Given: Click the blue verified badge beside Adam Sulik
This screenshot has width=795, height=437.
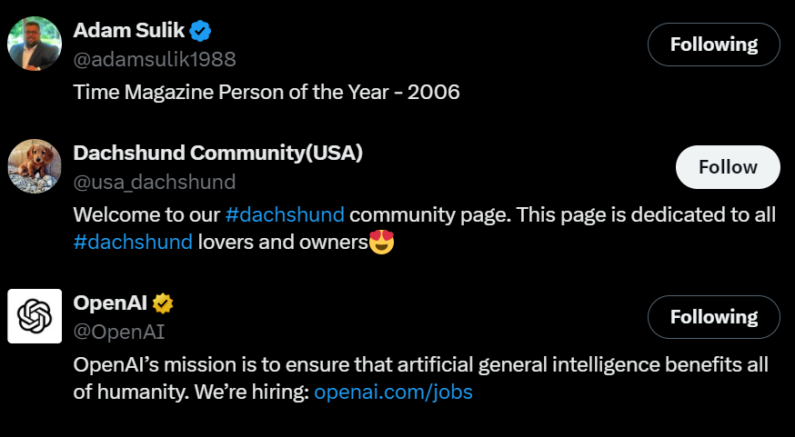Looking at the screenshot, I should [200, 31].
